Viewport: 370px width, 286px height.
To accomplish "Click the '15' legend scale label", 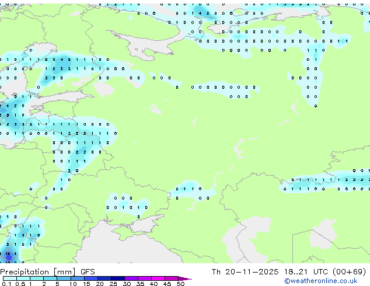I will 86,284.
